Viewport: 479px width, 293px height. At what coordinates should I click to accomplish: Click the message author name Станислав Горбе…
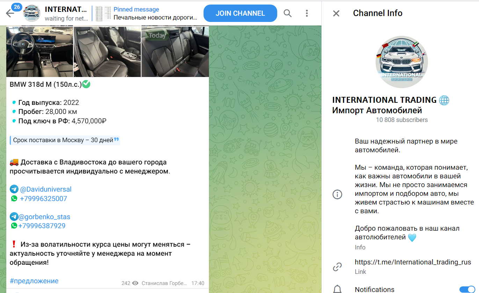coord(164,283)
